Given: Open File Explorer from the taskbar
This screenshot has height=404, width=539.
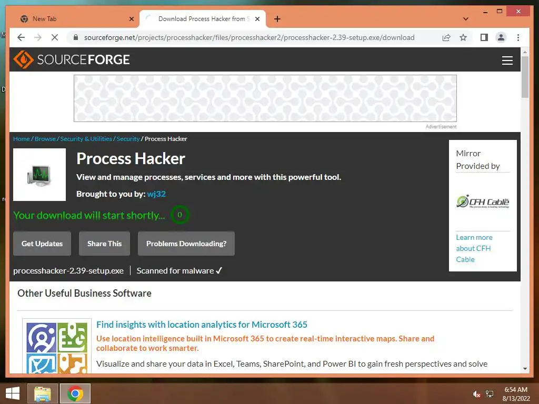Looking at the screenshot, I should 43,393.
